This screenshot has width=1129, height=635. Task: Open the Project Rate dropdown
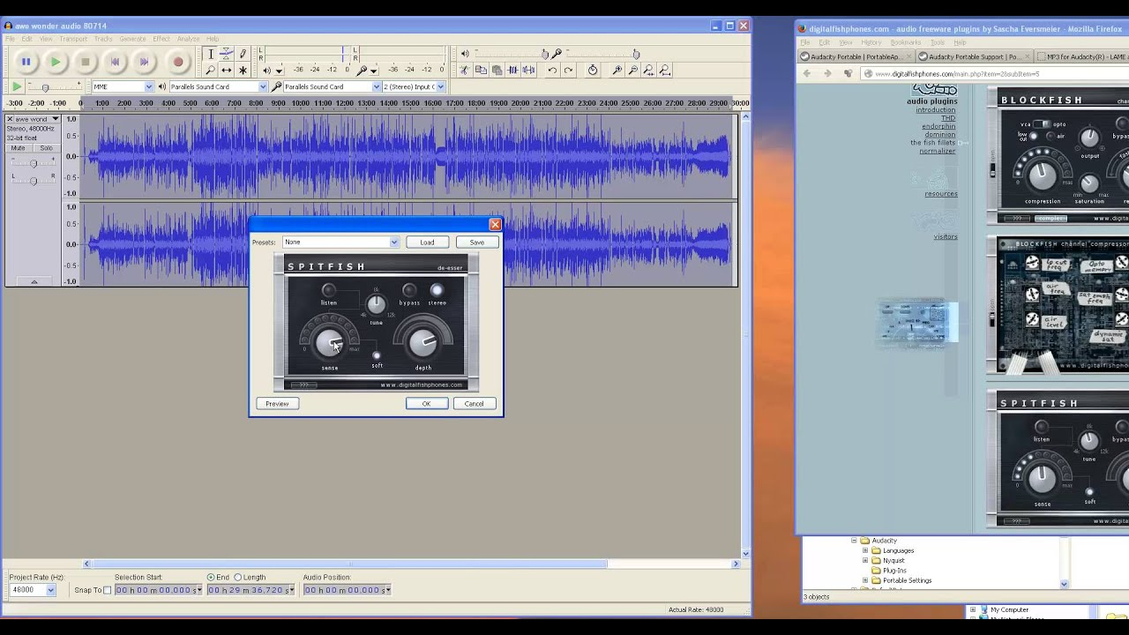coord(50,590)
